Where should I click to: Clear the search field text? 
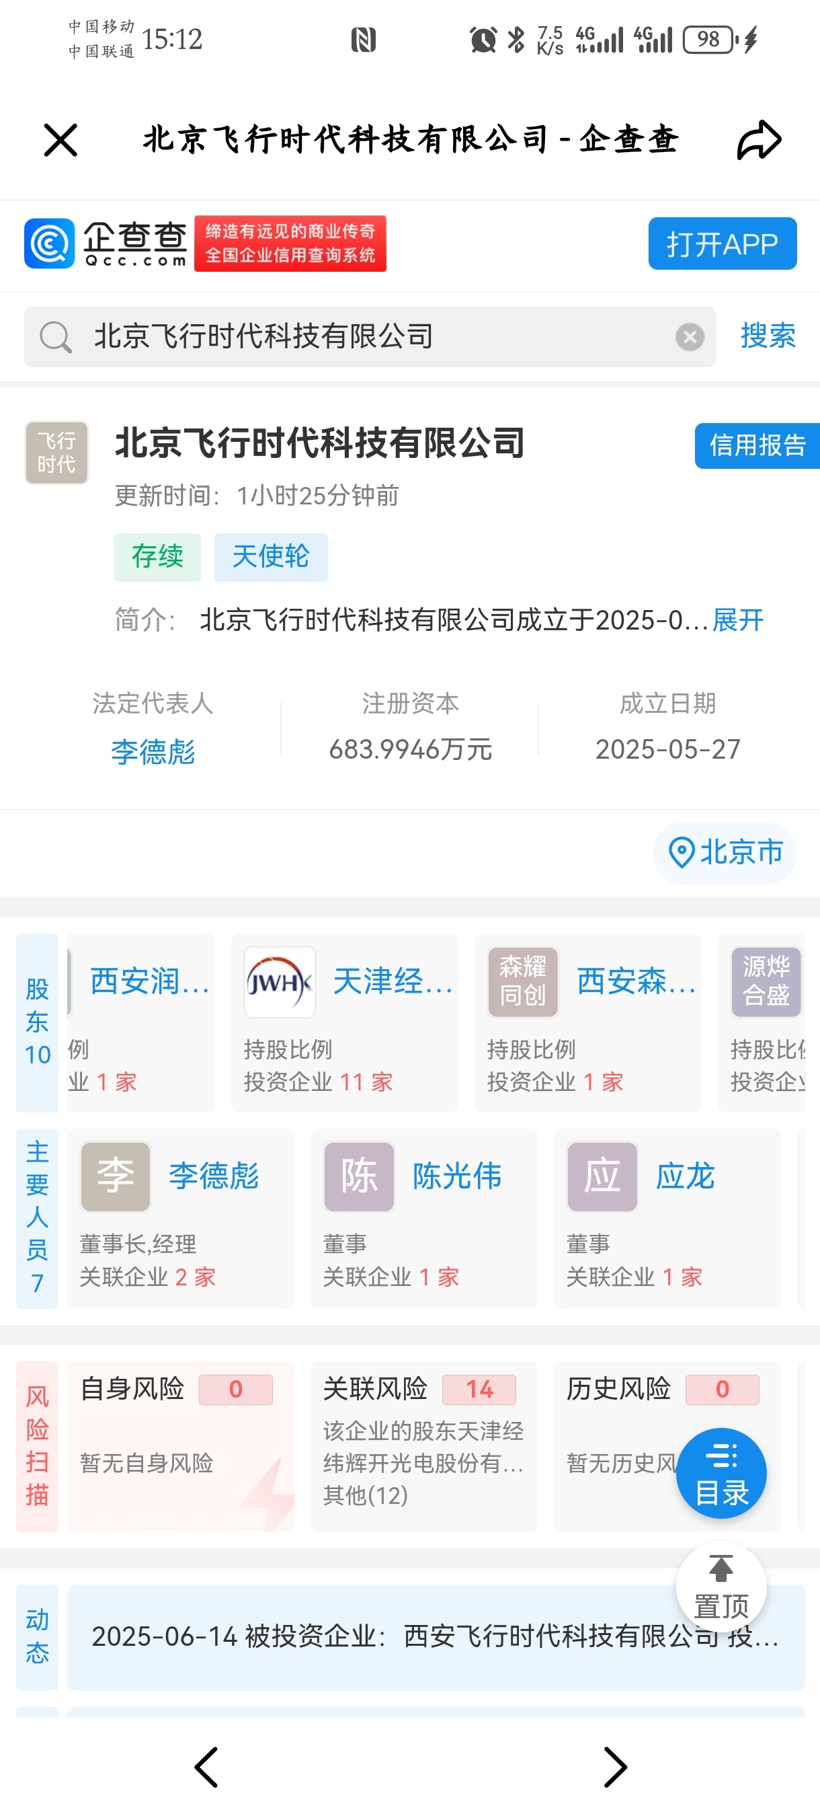pyautogui.click(x=690, y=337)
